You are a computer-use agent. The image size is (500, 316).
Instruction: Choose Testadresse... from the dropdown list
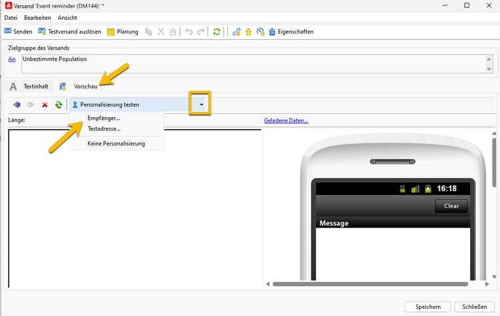104,129
